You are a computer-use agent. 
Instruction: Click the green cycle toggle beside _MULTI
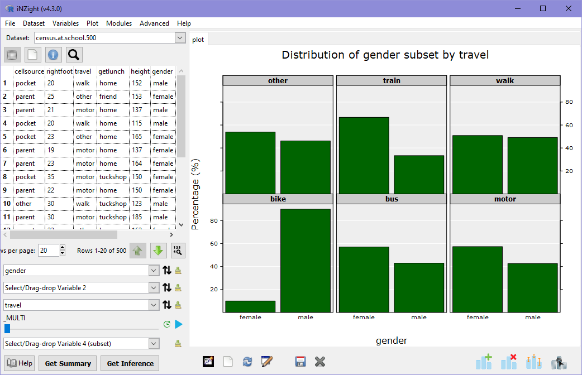(x=166, y=324)
